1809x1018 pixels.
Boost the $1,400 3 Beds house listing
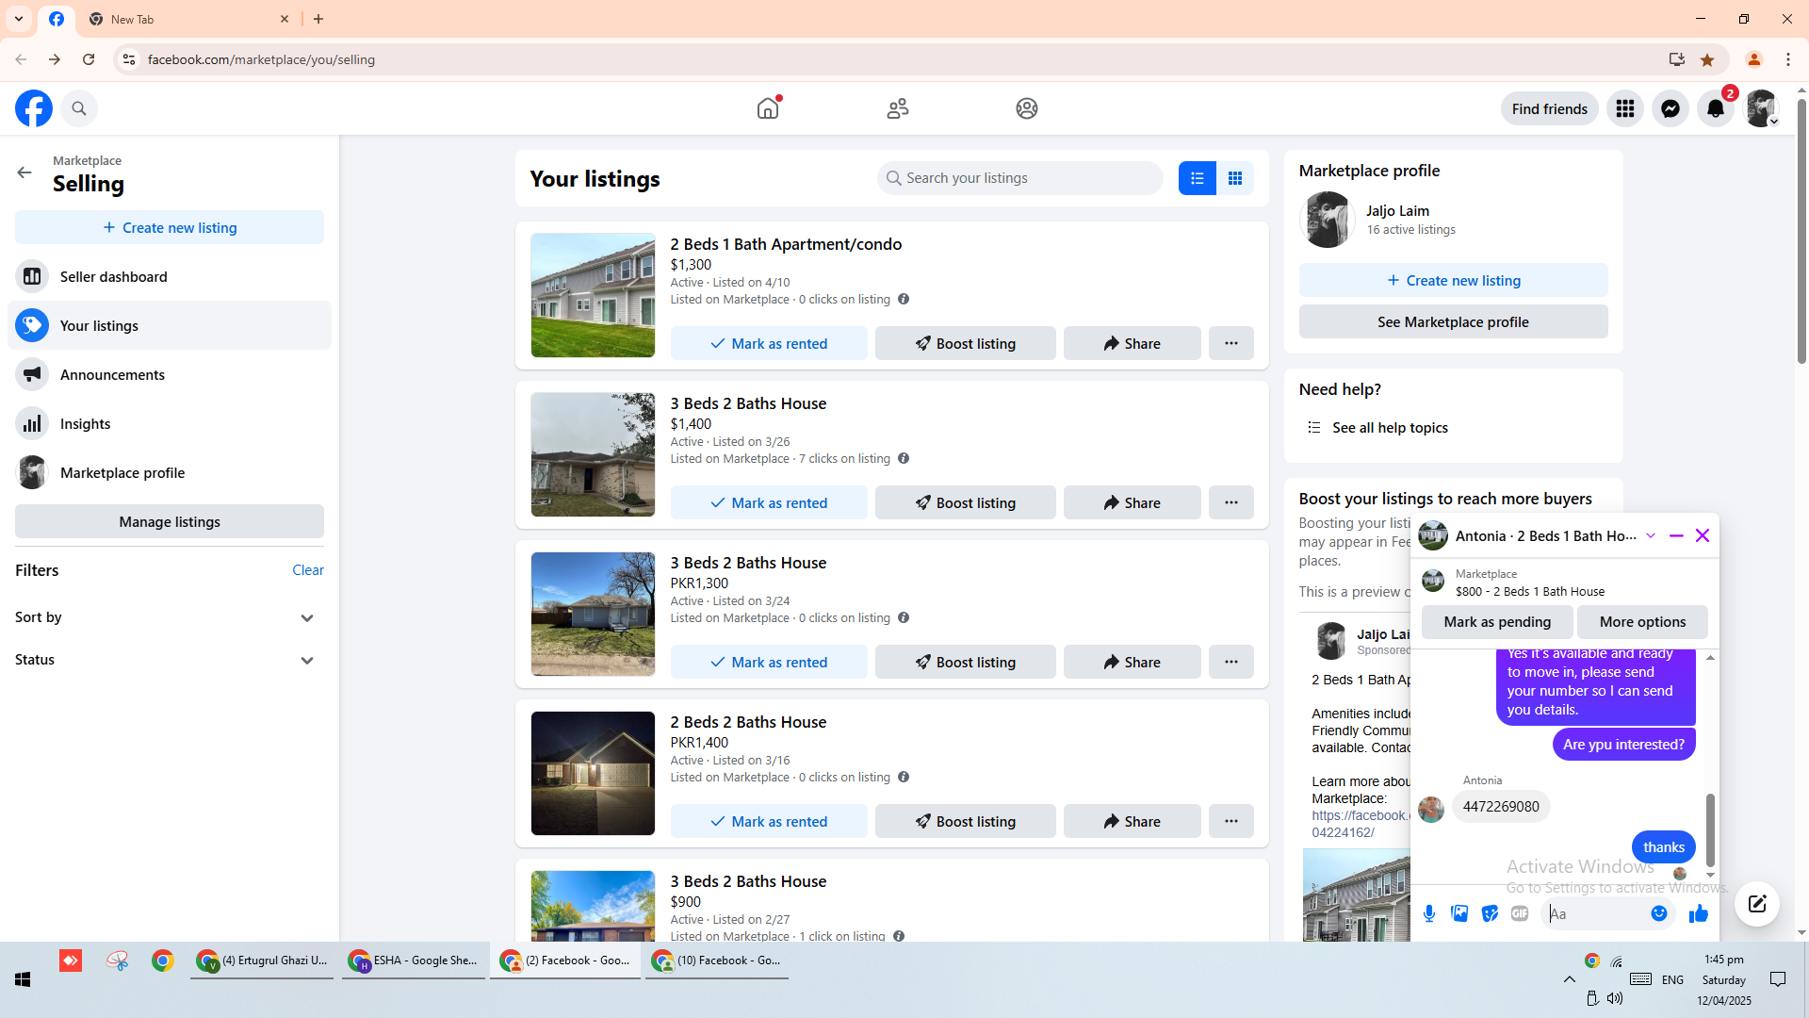966,502
